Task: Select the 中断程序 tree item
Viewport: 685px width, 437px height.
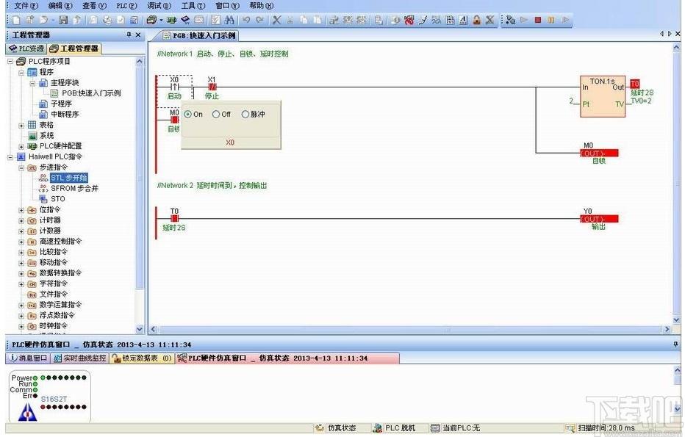Action: pos(65,115)
